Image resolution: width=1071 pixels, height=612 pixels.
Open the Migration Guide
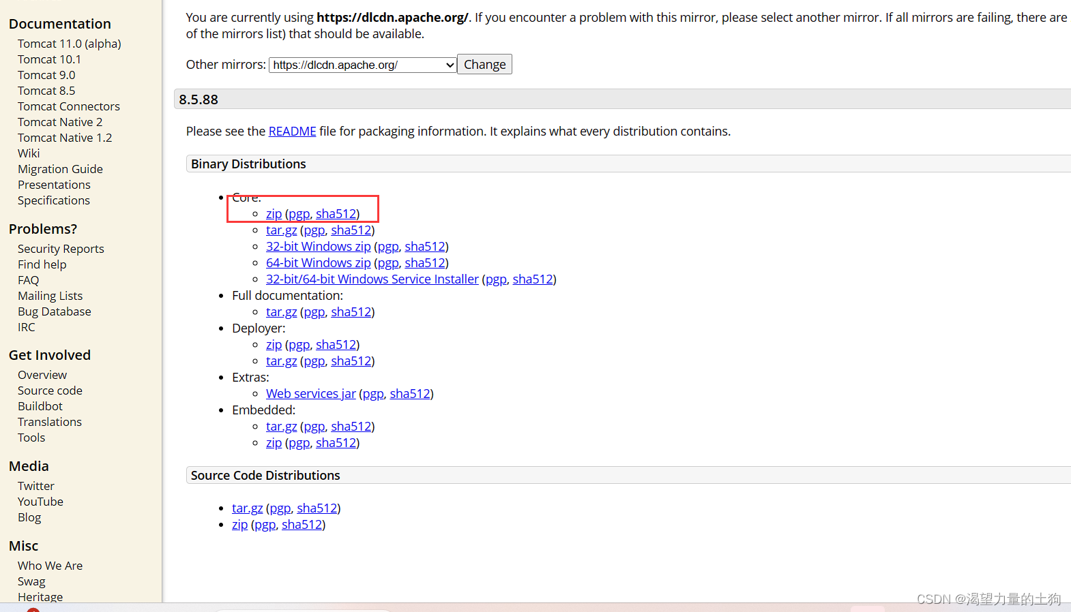pyautogui.click(x=60, y=169)
